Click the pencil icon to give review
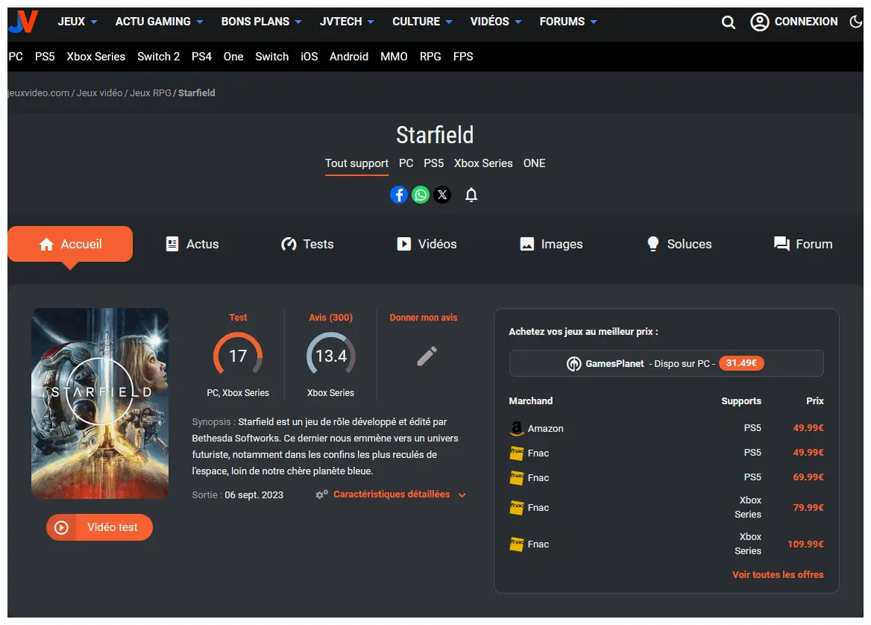871x625 pixels. point(427,357)
